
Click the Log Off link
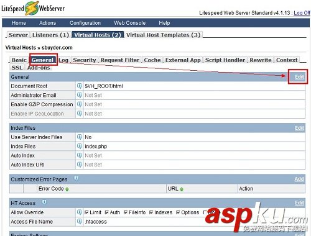[x=302, y=13]
